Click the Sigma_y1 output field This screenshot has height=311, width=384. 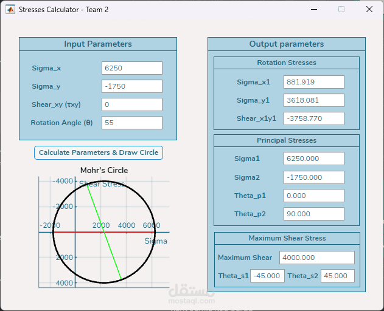coord(314,100)
